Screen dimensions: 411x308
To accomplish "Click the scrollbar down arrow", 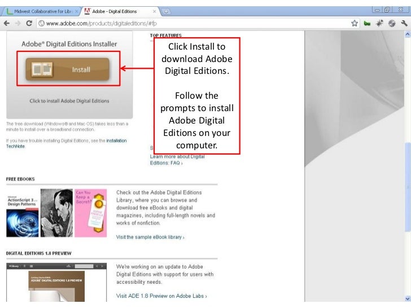I will pyautogui.click(x=408, y=298).
